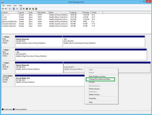The height and width of the screenshot is (115, 152).
Task: Click the Disk 0 drive icon
Action: [4, 37]
